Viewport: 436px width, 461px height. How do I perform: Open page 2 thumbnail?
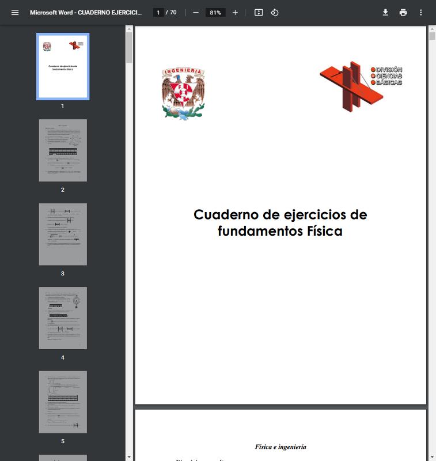pos(63,150)
